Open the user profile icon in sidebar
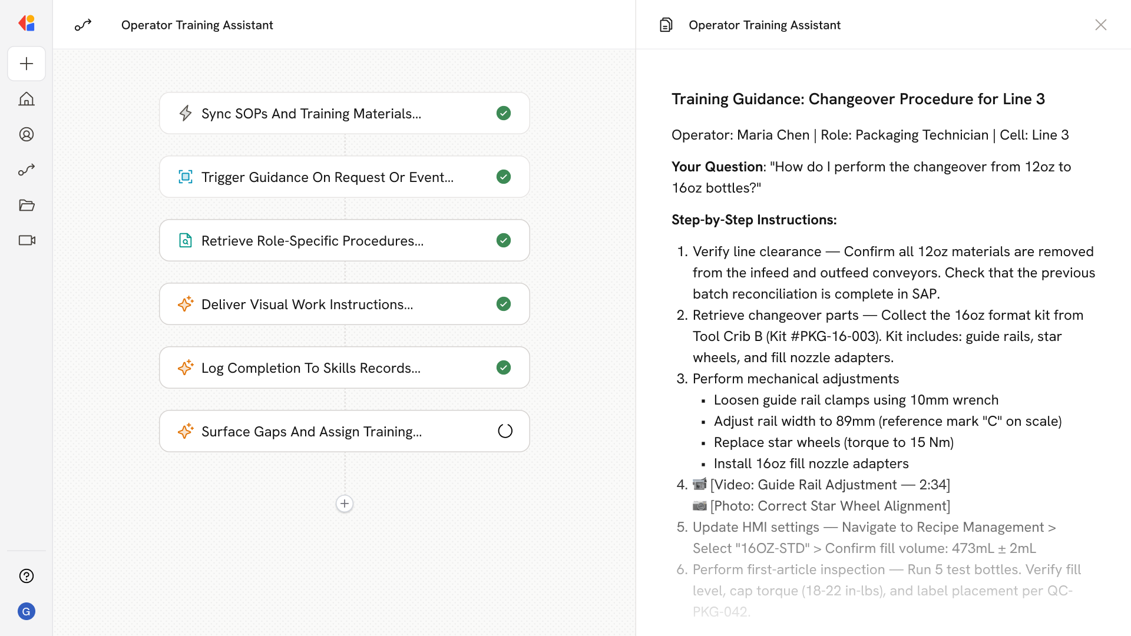 click(x=27, y=134)
